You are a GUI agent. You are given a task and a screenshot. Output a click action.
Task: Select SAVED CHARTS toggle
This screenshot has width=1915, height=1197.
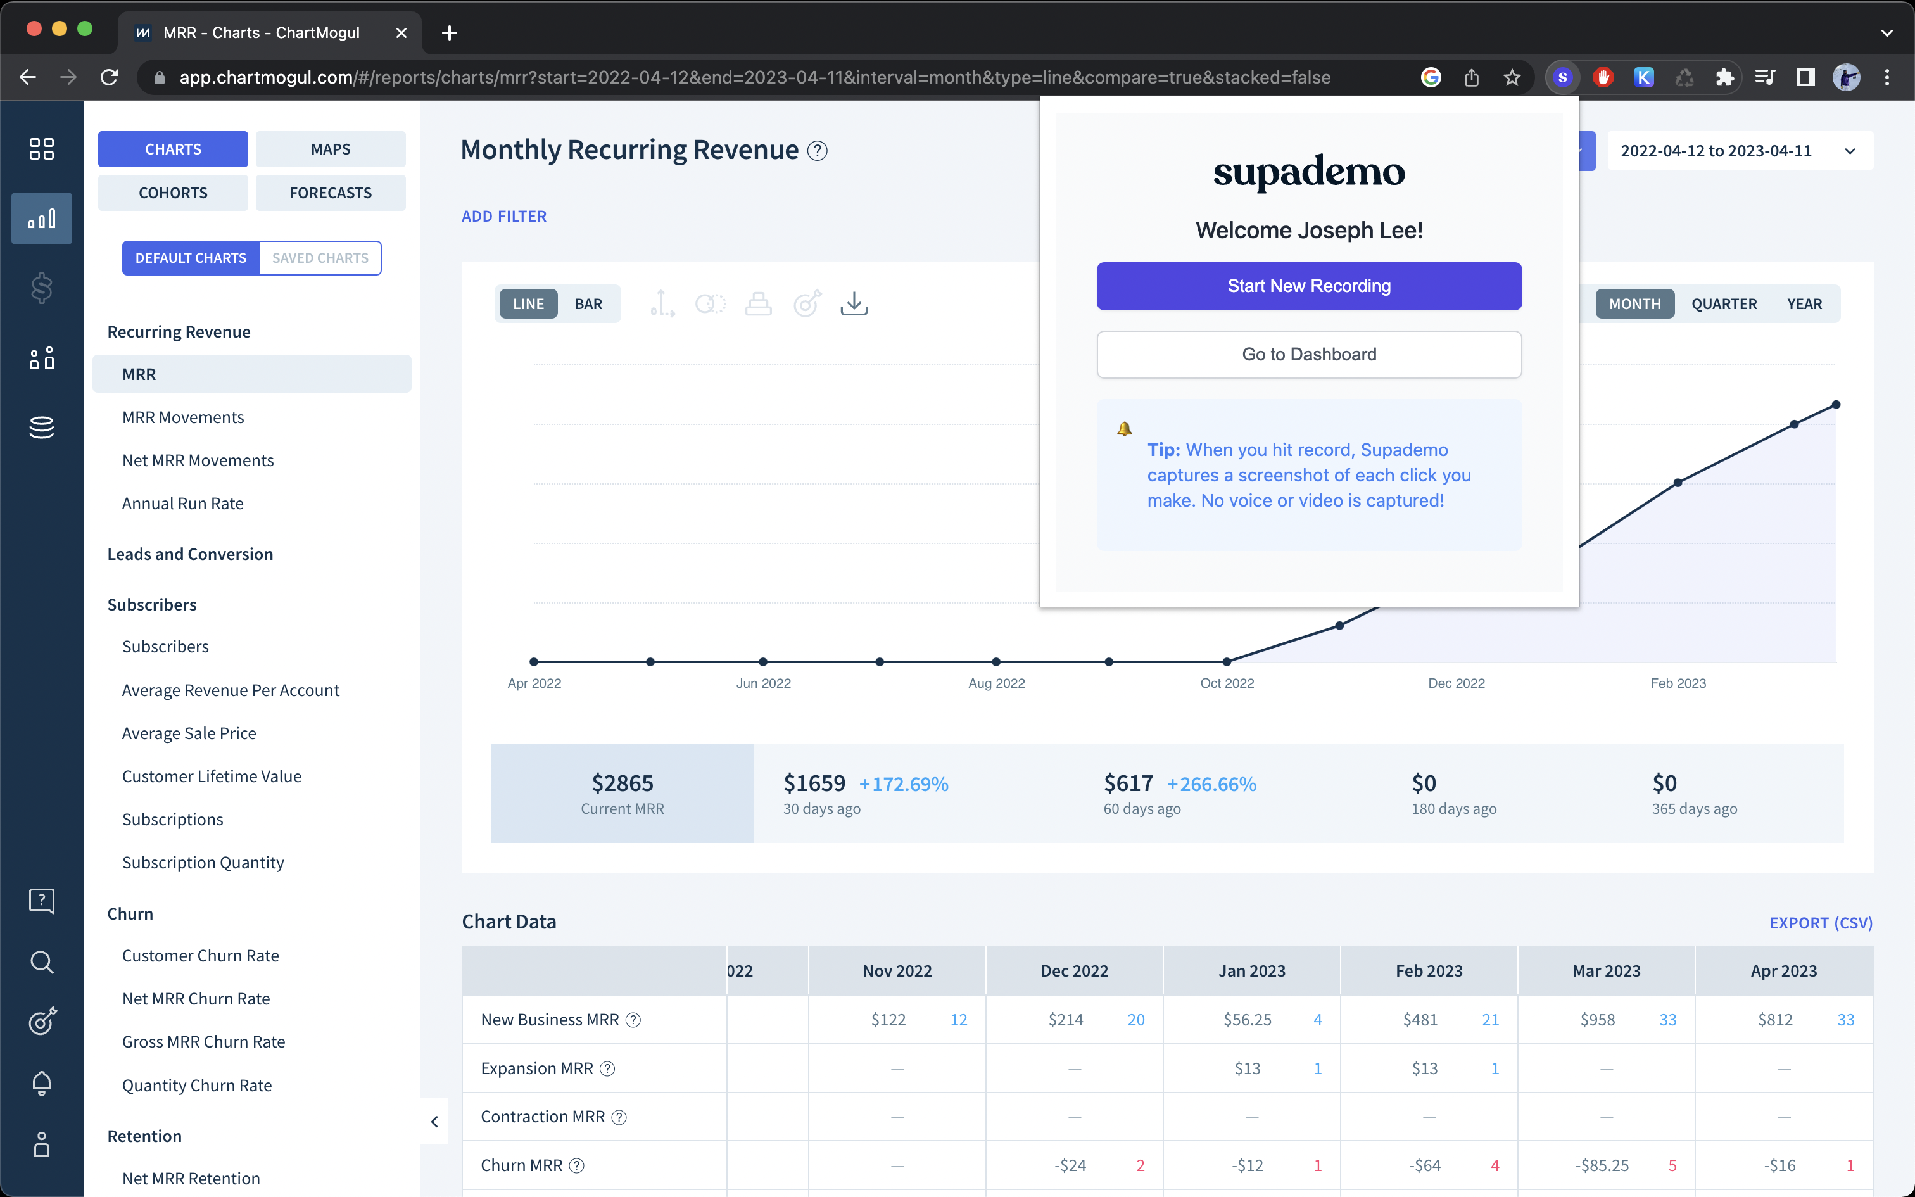tap(320, 258)
